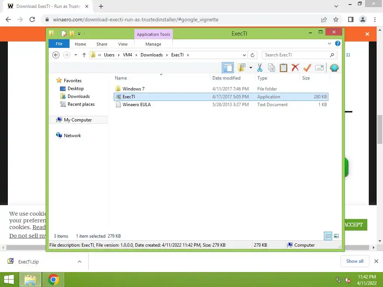The width and height of the screenshot is (383, 287).
Task: Switch to details view icon
Action: click(328, 236)
